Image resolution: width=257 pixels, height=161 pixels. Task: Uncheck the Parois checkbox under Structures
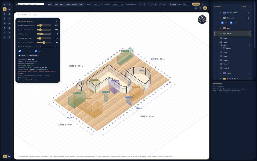(231, 23)
